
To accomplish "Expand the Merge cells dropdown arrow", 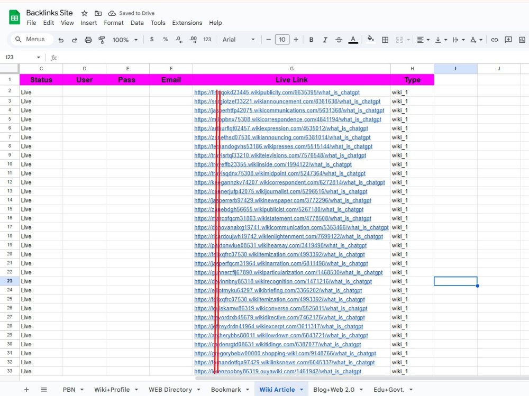I will [408, 40].
